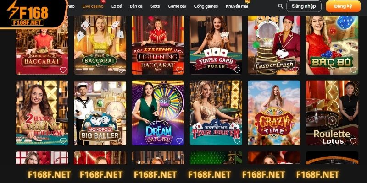
Task: Go to Khuyến mãi promotions
Action: pos(237,6)
